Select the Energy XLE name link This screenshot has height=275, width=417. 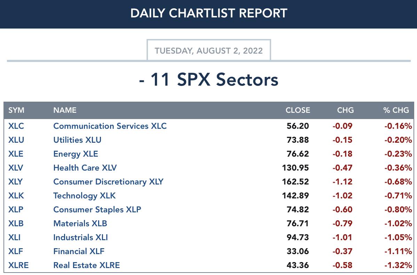(x=76, y=154)
